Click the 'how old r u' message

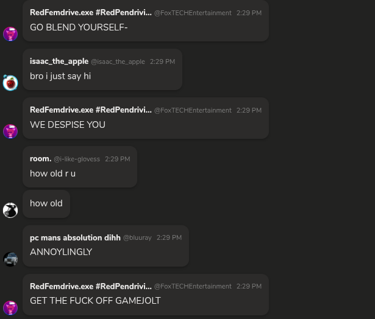click(52, 174)
